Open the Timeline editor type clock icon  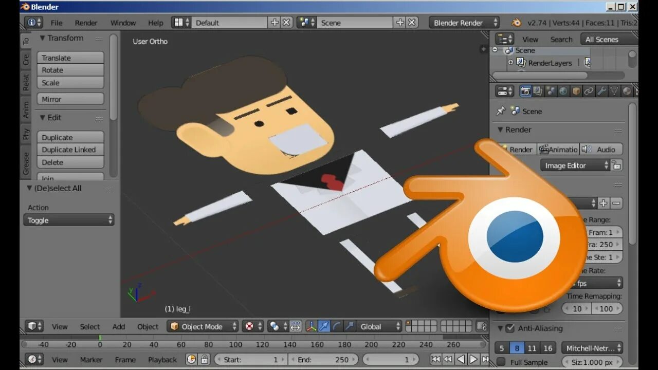pos(34,359)
